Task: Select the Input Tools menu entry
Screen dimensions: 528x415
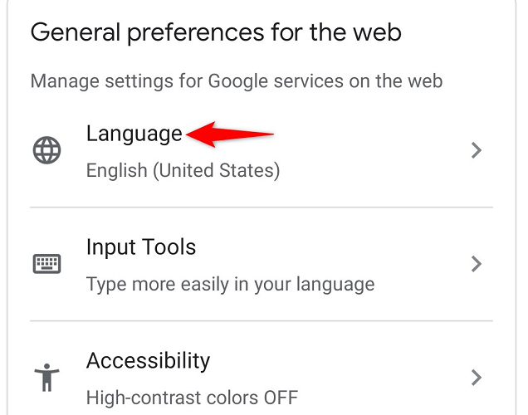Action: (x=141, y=247)
